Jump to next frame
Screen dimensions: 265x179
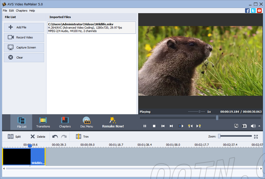coord(172,126)
